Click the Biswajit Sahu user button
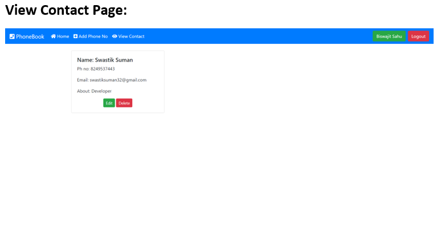437x237 pixels. point(389,36)
